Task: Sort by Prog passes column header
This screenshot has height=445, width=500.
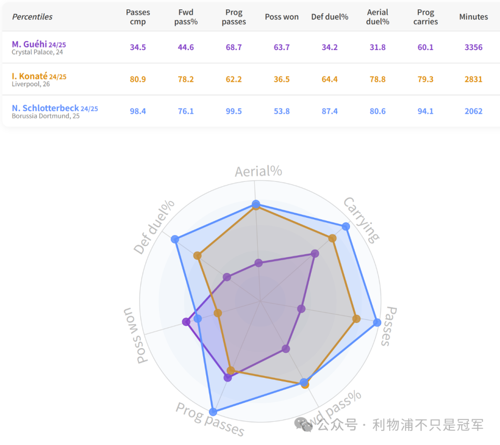Action: click(x=234, y=17)
